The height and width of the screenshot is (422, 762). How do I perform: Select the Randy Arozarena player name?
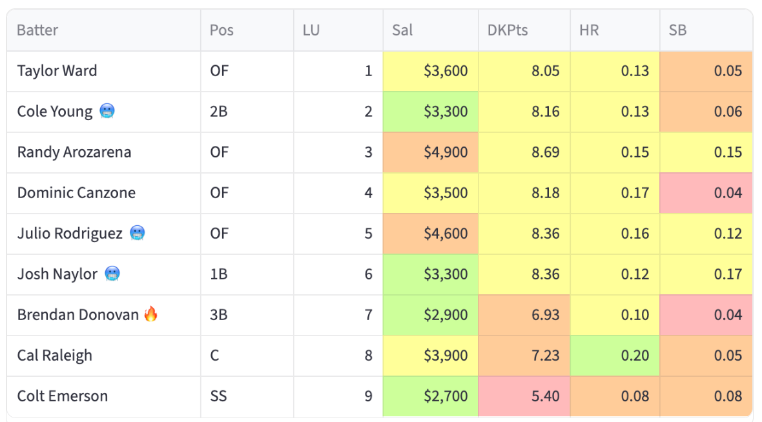click(x=74, y=152)
